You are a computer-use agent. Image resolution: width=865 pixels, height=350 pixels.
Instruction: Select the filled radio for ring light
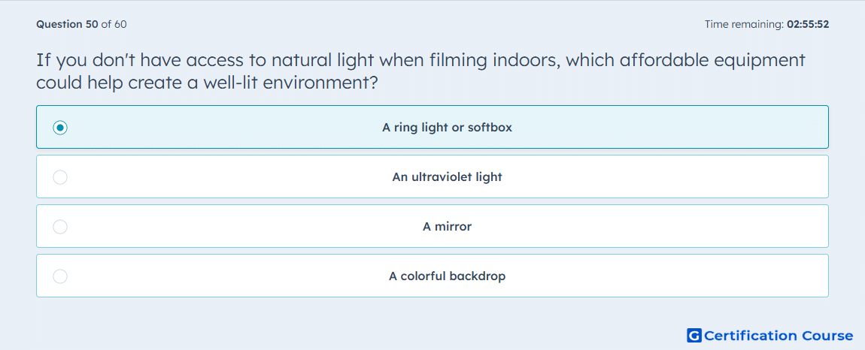[60, 128]
